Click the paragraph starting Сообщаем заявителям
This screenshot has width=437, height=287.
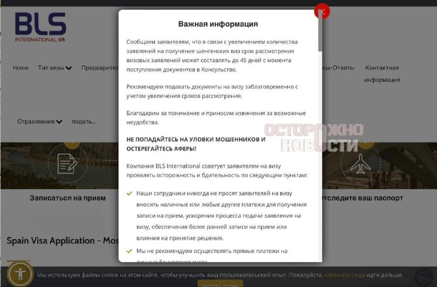212,56
